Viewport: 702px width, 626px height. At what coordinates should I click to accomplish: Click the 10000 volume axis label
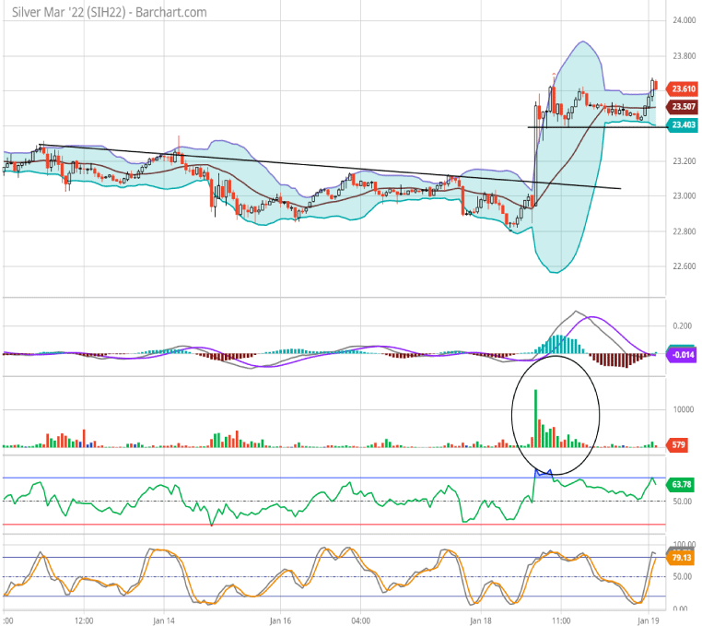[x=682, y=410]
